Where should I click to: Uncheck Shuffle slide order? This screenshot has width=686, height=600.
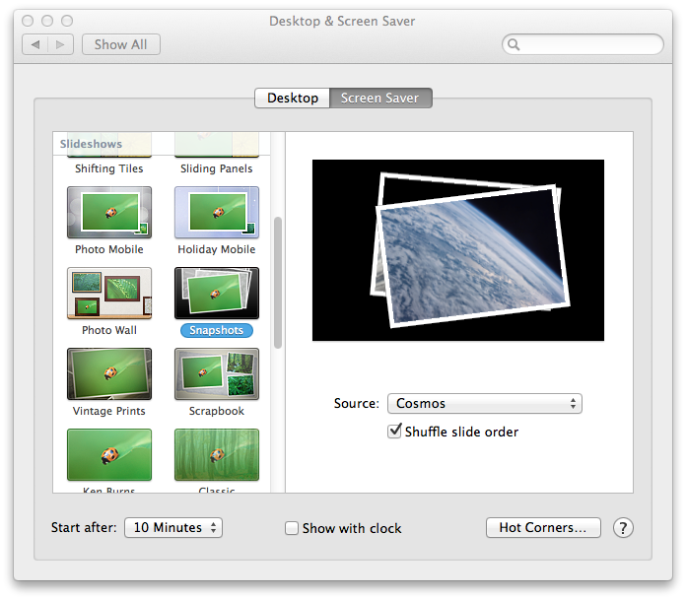394,432
